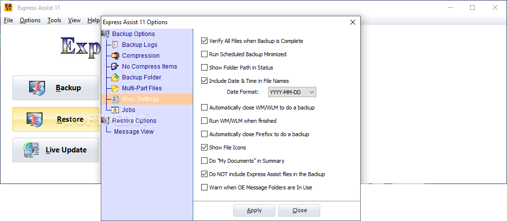
Task: Open the File menu
Action: click(8, 20)
